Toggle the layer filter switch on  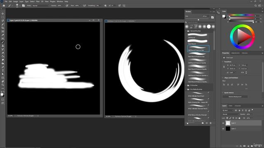pyautogui.click(x=252, y=110)
